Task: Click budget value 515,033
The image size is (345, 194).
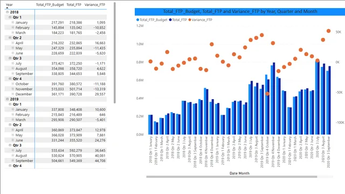Action: point(58,89)
